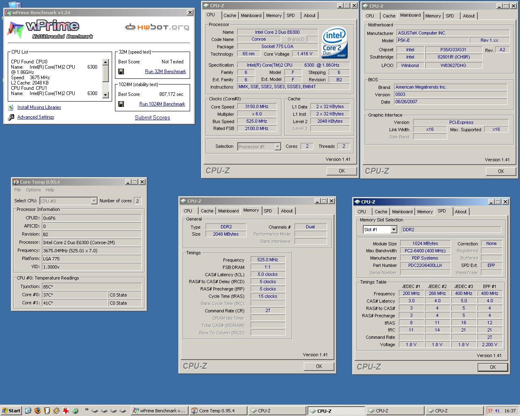Click the Max Bandwidth value PC2-6400 (400 MHz)
Screen dimensions: 520x416
point(425,251)
